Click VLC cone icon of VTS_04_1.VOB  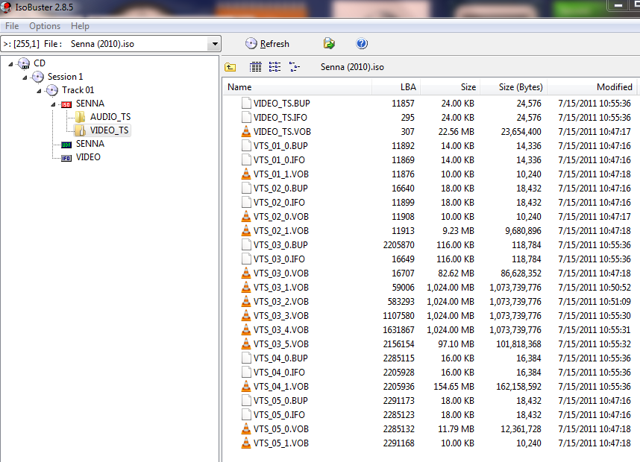[246, 386]
